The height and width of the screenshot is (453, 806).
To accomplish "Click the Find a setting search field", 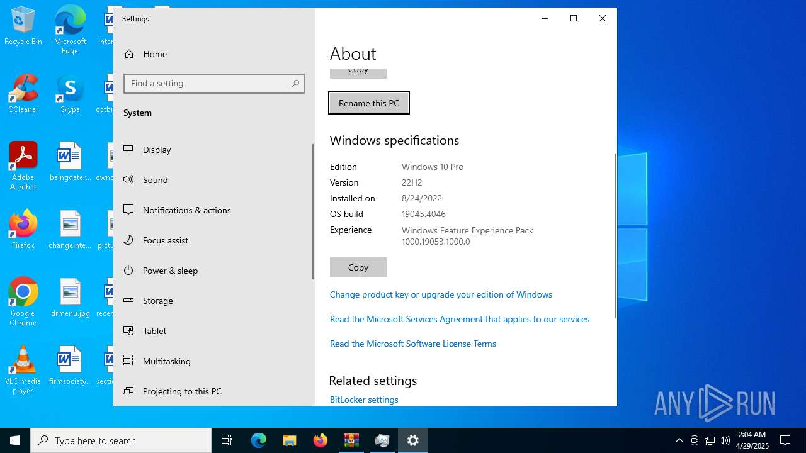I will (214, 83).
